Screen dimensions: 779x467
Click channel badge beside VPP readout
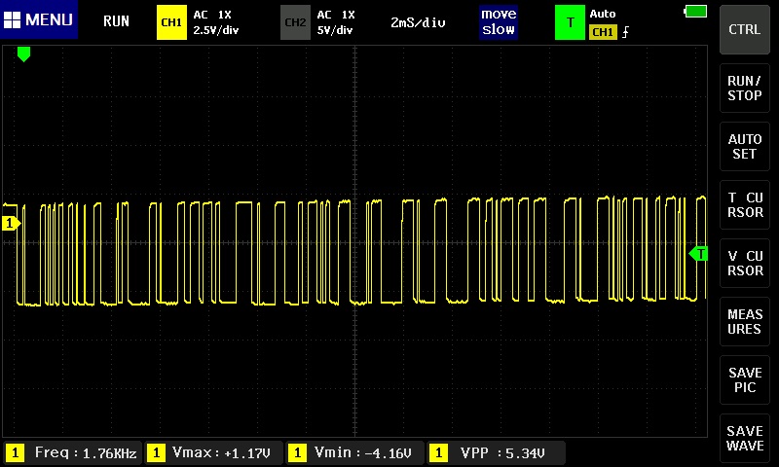tap(438, 452)
